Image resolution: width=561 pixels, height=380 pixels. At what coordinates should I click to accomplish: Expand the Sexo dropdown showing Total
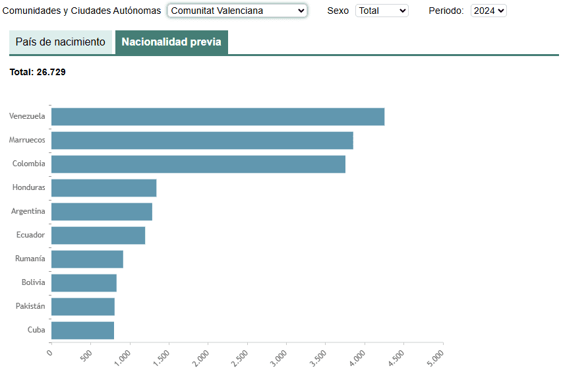[382, 11]
